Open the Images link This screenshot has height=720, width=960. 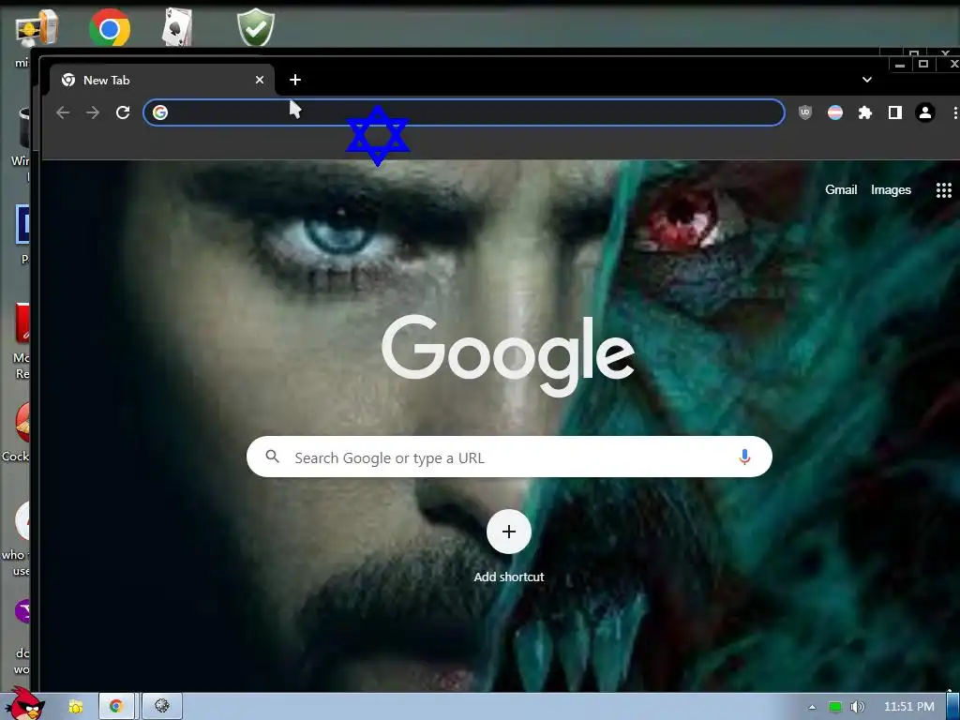(891, 189)
